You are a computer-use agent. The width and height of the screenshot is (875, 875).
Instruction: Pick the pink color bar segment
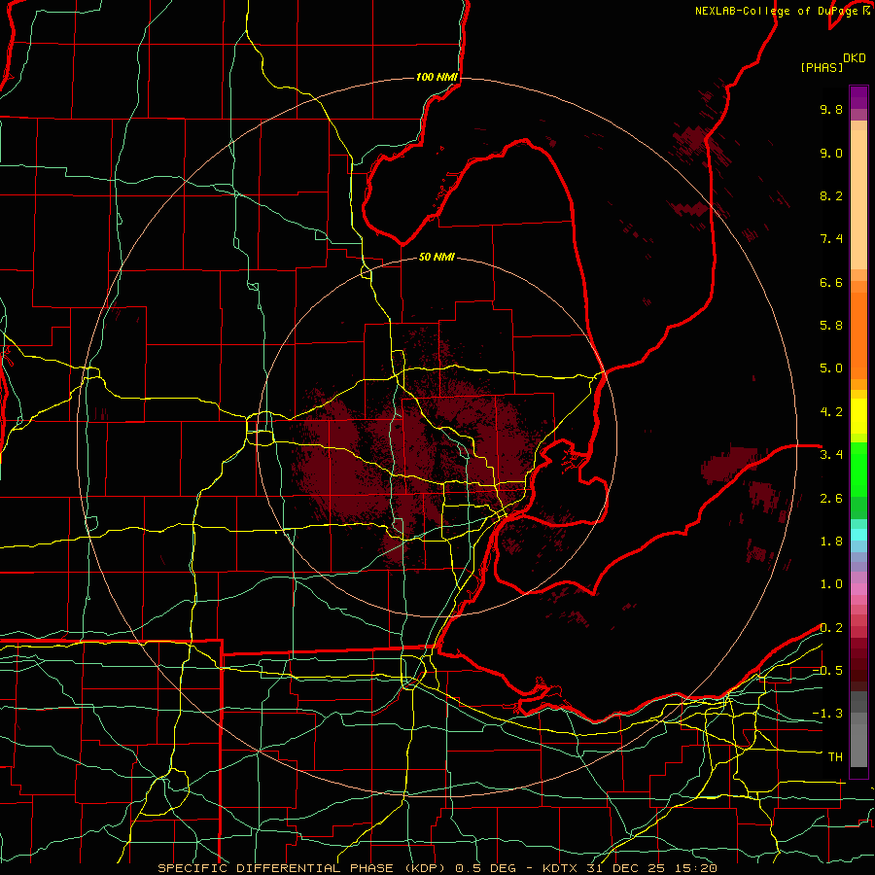858,589
